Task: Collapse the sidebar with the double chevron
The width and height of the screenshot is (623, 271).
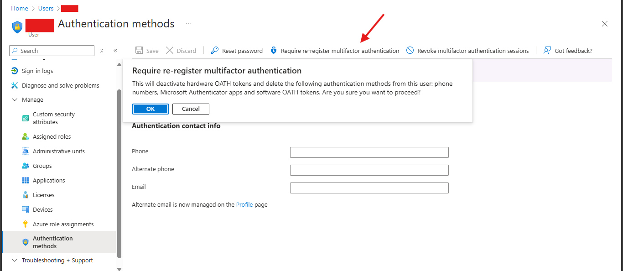Action: pyautogui.click(x=115, y=50)
